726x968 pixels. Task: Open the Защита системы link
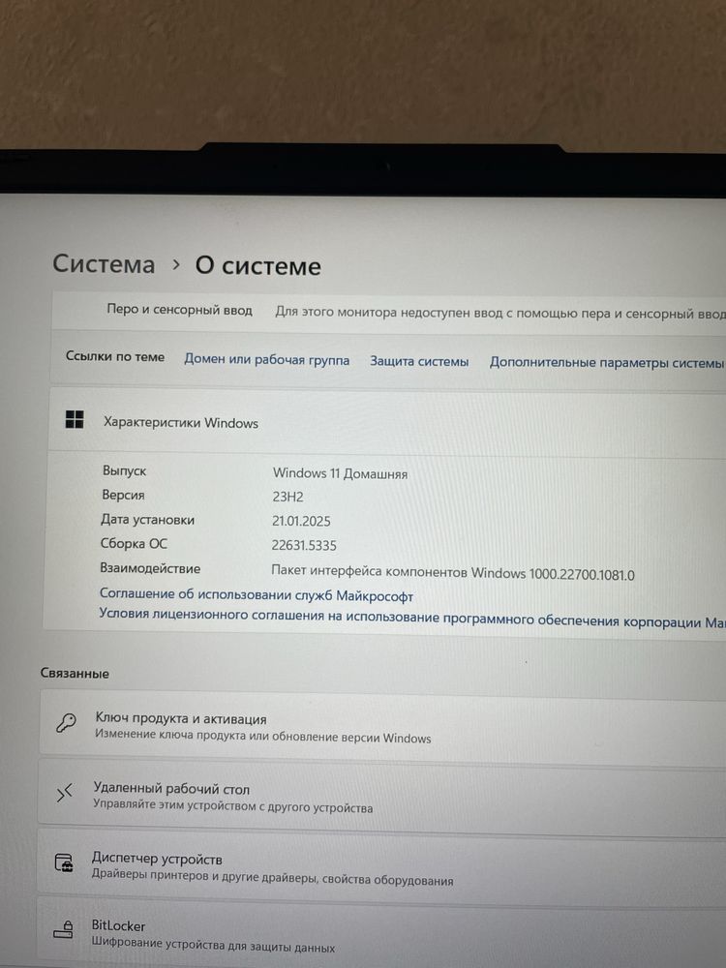pyautogui.click(x=419, y=361)
